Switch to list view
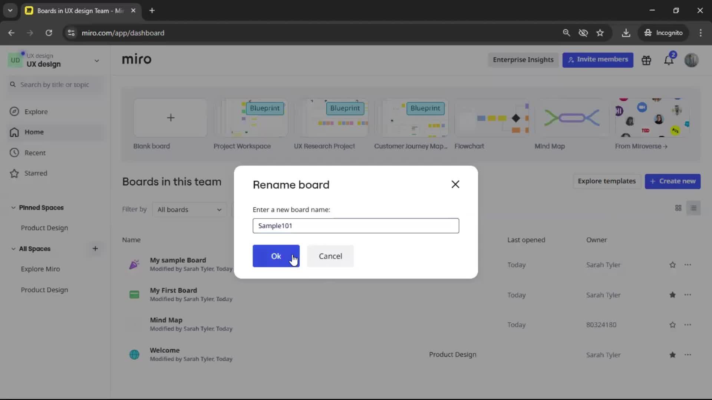The width and height of the screenshot is (712, 400). tap(693, 208)
